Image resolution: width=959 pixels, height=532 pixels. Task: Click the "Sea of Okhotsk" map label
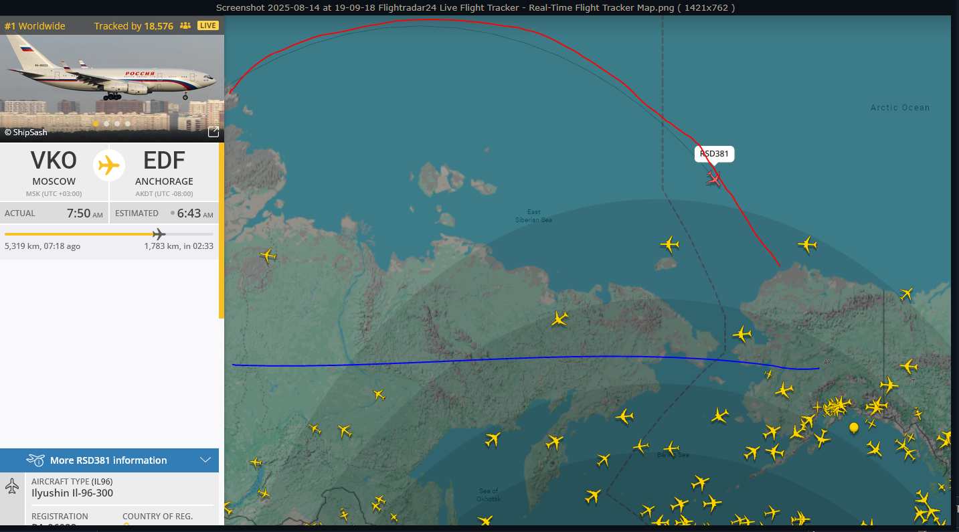489,496
